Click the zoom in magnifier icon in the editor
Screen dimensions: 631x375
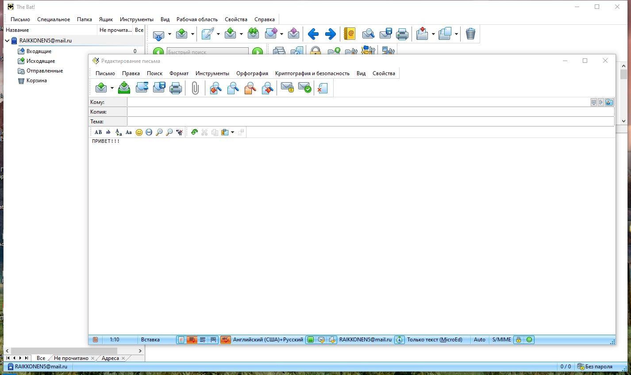click(x=159, y=132)
